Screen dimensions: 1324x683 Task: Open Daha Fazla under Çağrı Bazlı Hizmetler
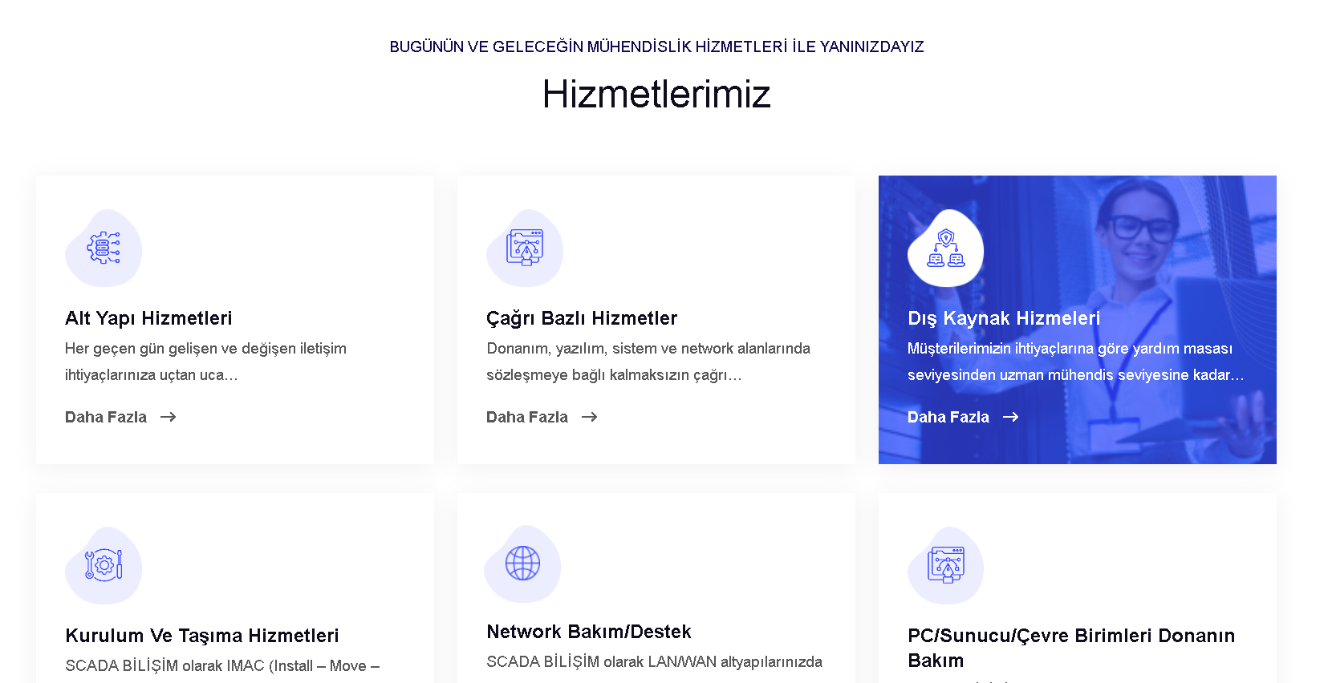527,417
